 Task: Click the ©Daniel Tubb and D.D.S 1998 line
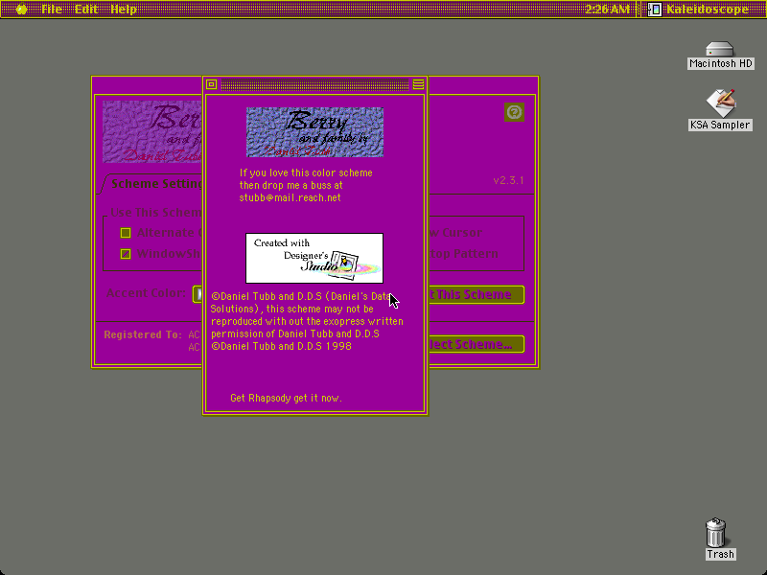[x=281, y=346]
